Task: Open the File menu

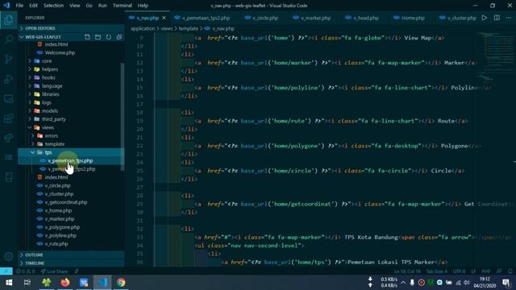Action: [19, 6]
